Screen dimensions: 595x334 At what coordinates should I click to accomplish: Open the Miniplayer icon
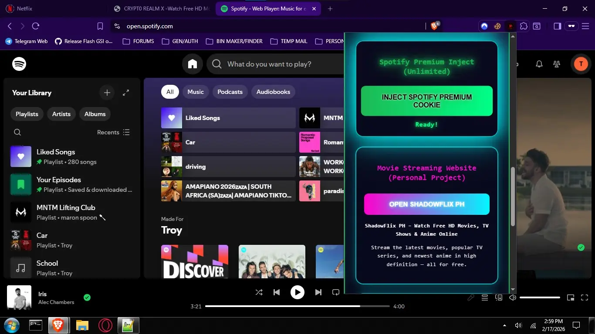click(571, 297)
